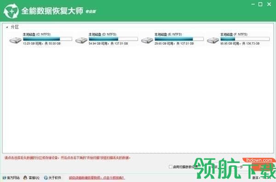Maximize the data recovery window

(260, 4)
